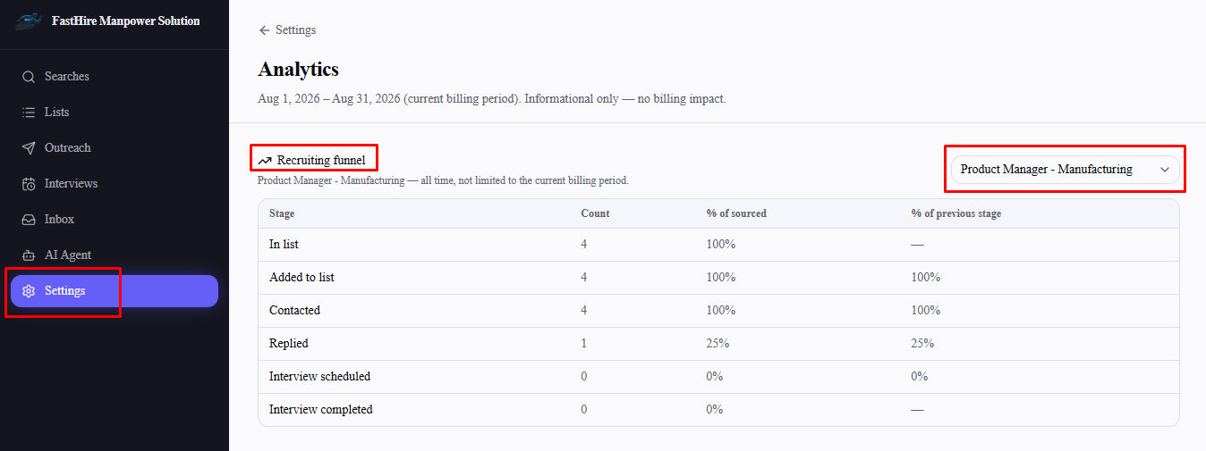Click the In list count 4
Viewport: 1206px width, 451px height.
584,244
